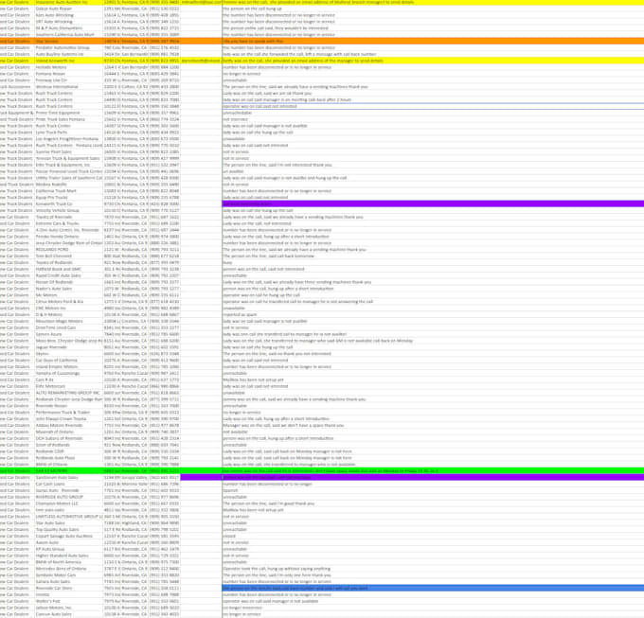
Task: Select the green highlighted note cell
Action: (x=433, y=471)
